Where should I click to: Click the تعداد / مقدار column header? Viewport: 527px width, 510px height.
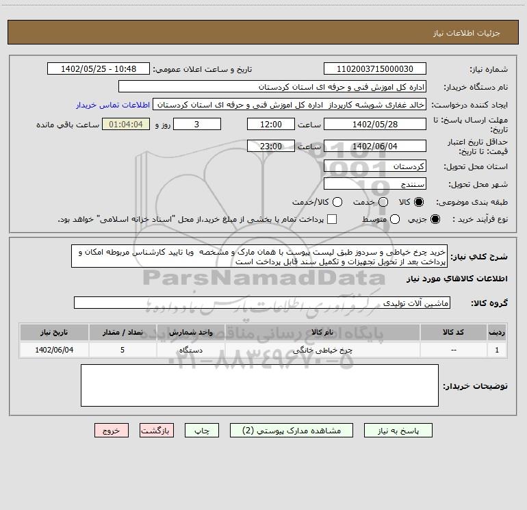pos(123,332)
